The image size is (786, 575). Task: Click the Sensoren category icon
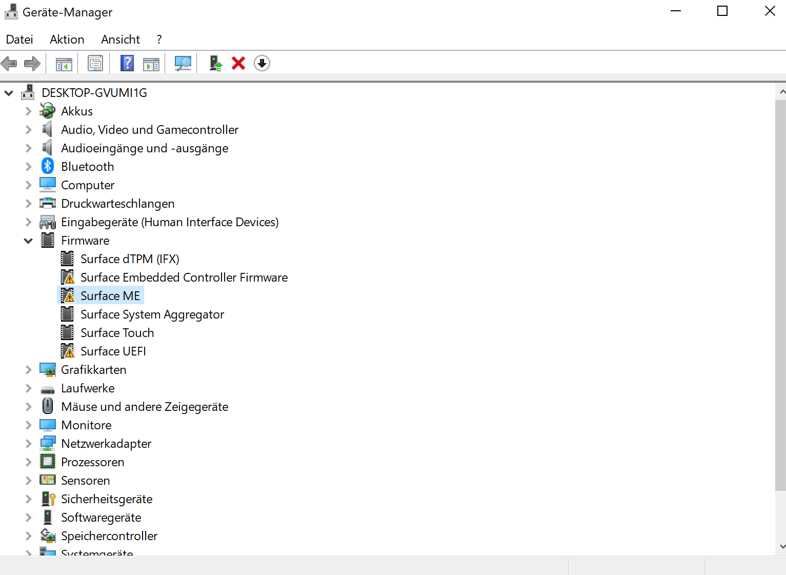coord(48,480)
